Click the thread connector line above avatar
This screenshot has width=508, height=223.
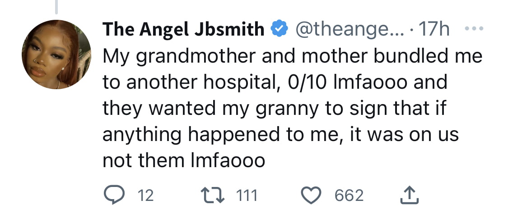click(x=56, y=7)
